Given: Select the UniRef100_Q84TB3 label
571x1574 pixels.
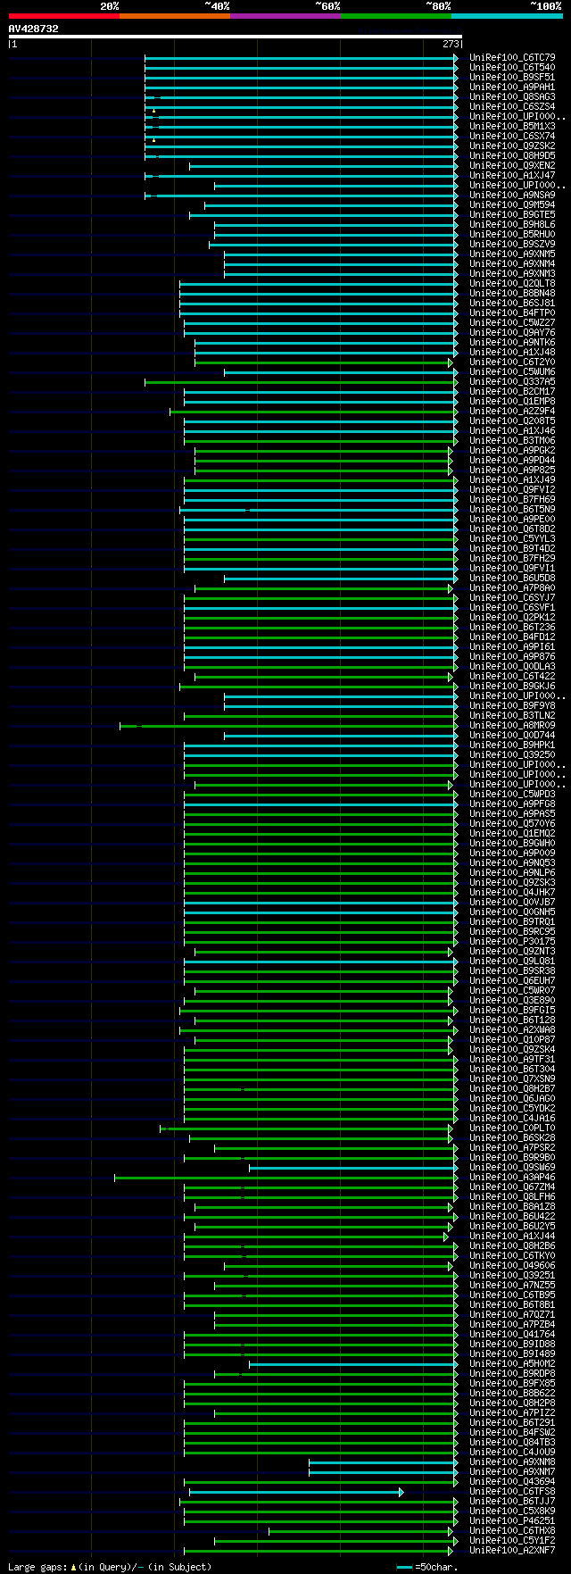Looking at the screenshot, I should tap(512, 1443).
